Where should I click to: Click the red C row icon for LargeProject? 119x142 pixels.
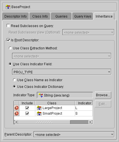[x=16, y=108]
